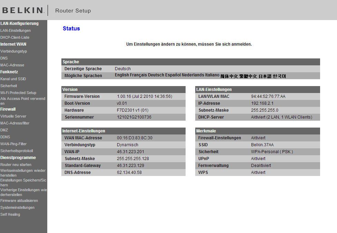This screenshot has width=337, height=233.
Task: Switch language to Français
Action: click(x=138, y=75)
